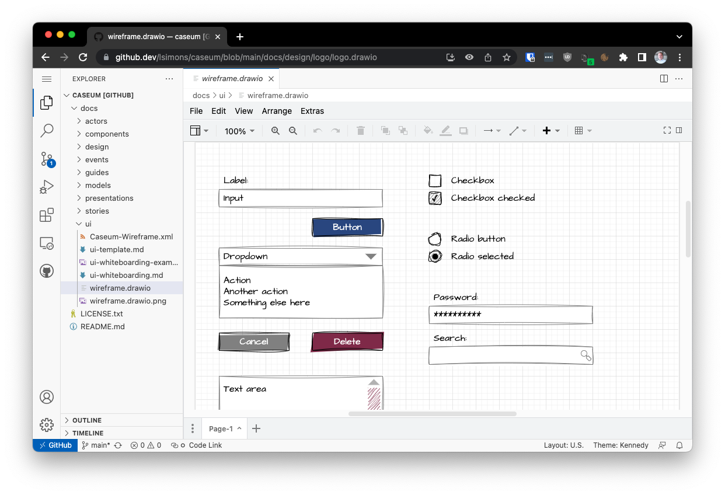Open the File menu
725x495 pixels.
click(x=196, y=111)
